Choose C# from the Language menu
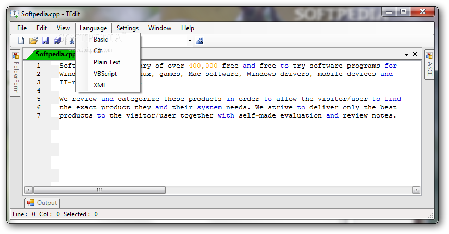 108,51
